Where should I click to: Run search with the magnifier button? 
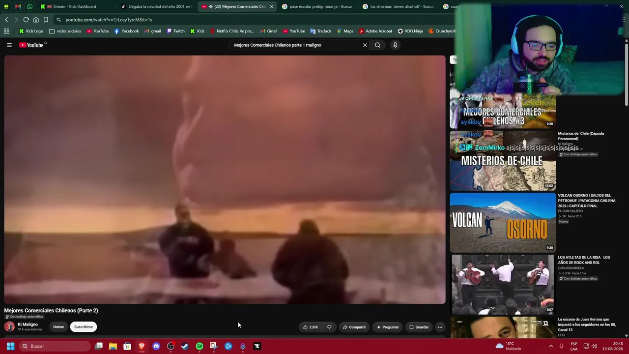(377, 45)
